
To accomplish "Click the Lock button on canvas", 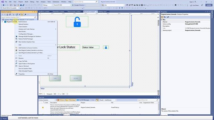I will point(55,78).
